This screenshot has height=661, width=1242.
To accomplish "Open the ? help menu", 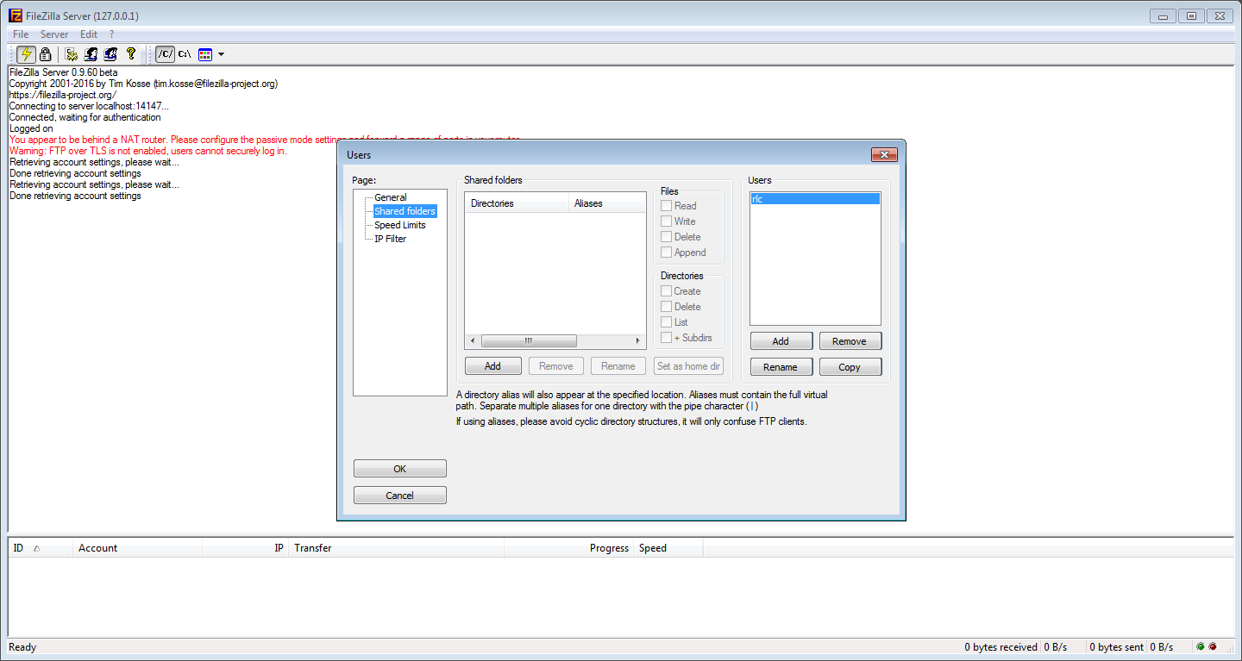I will (111, 34).
